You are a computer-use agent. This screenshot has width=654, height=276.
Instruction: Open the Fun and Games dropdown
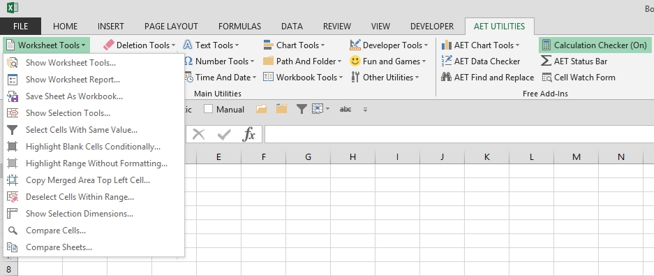(388, 61)
